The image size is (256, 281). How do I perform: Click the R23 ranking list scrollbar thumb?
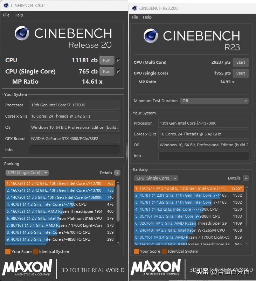pos(247,208)
